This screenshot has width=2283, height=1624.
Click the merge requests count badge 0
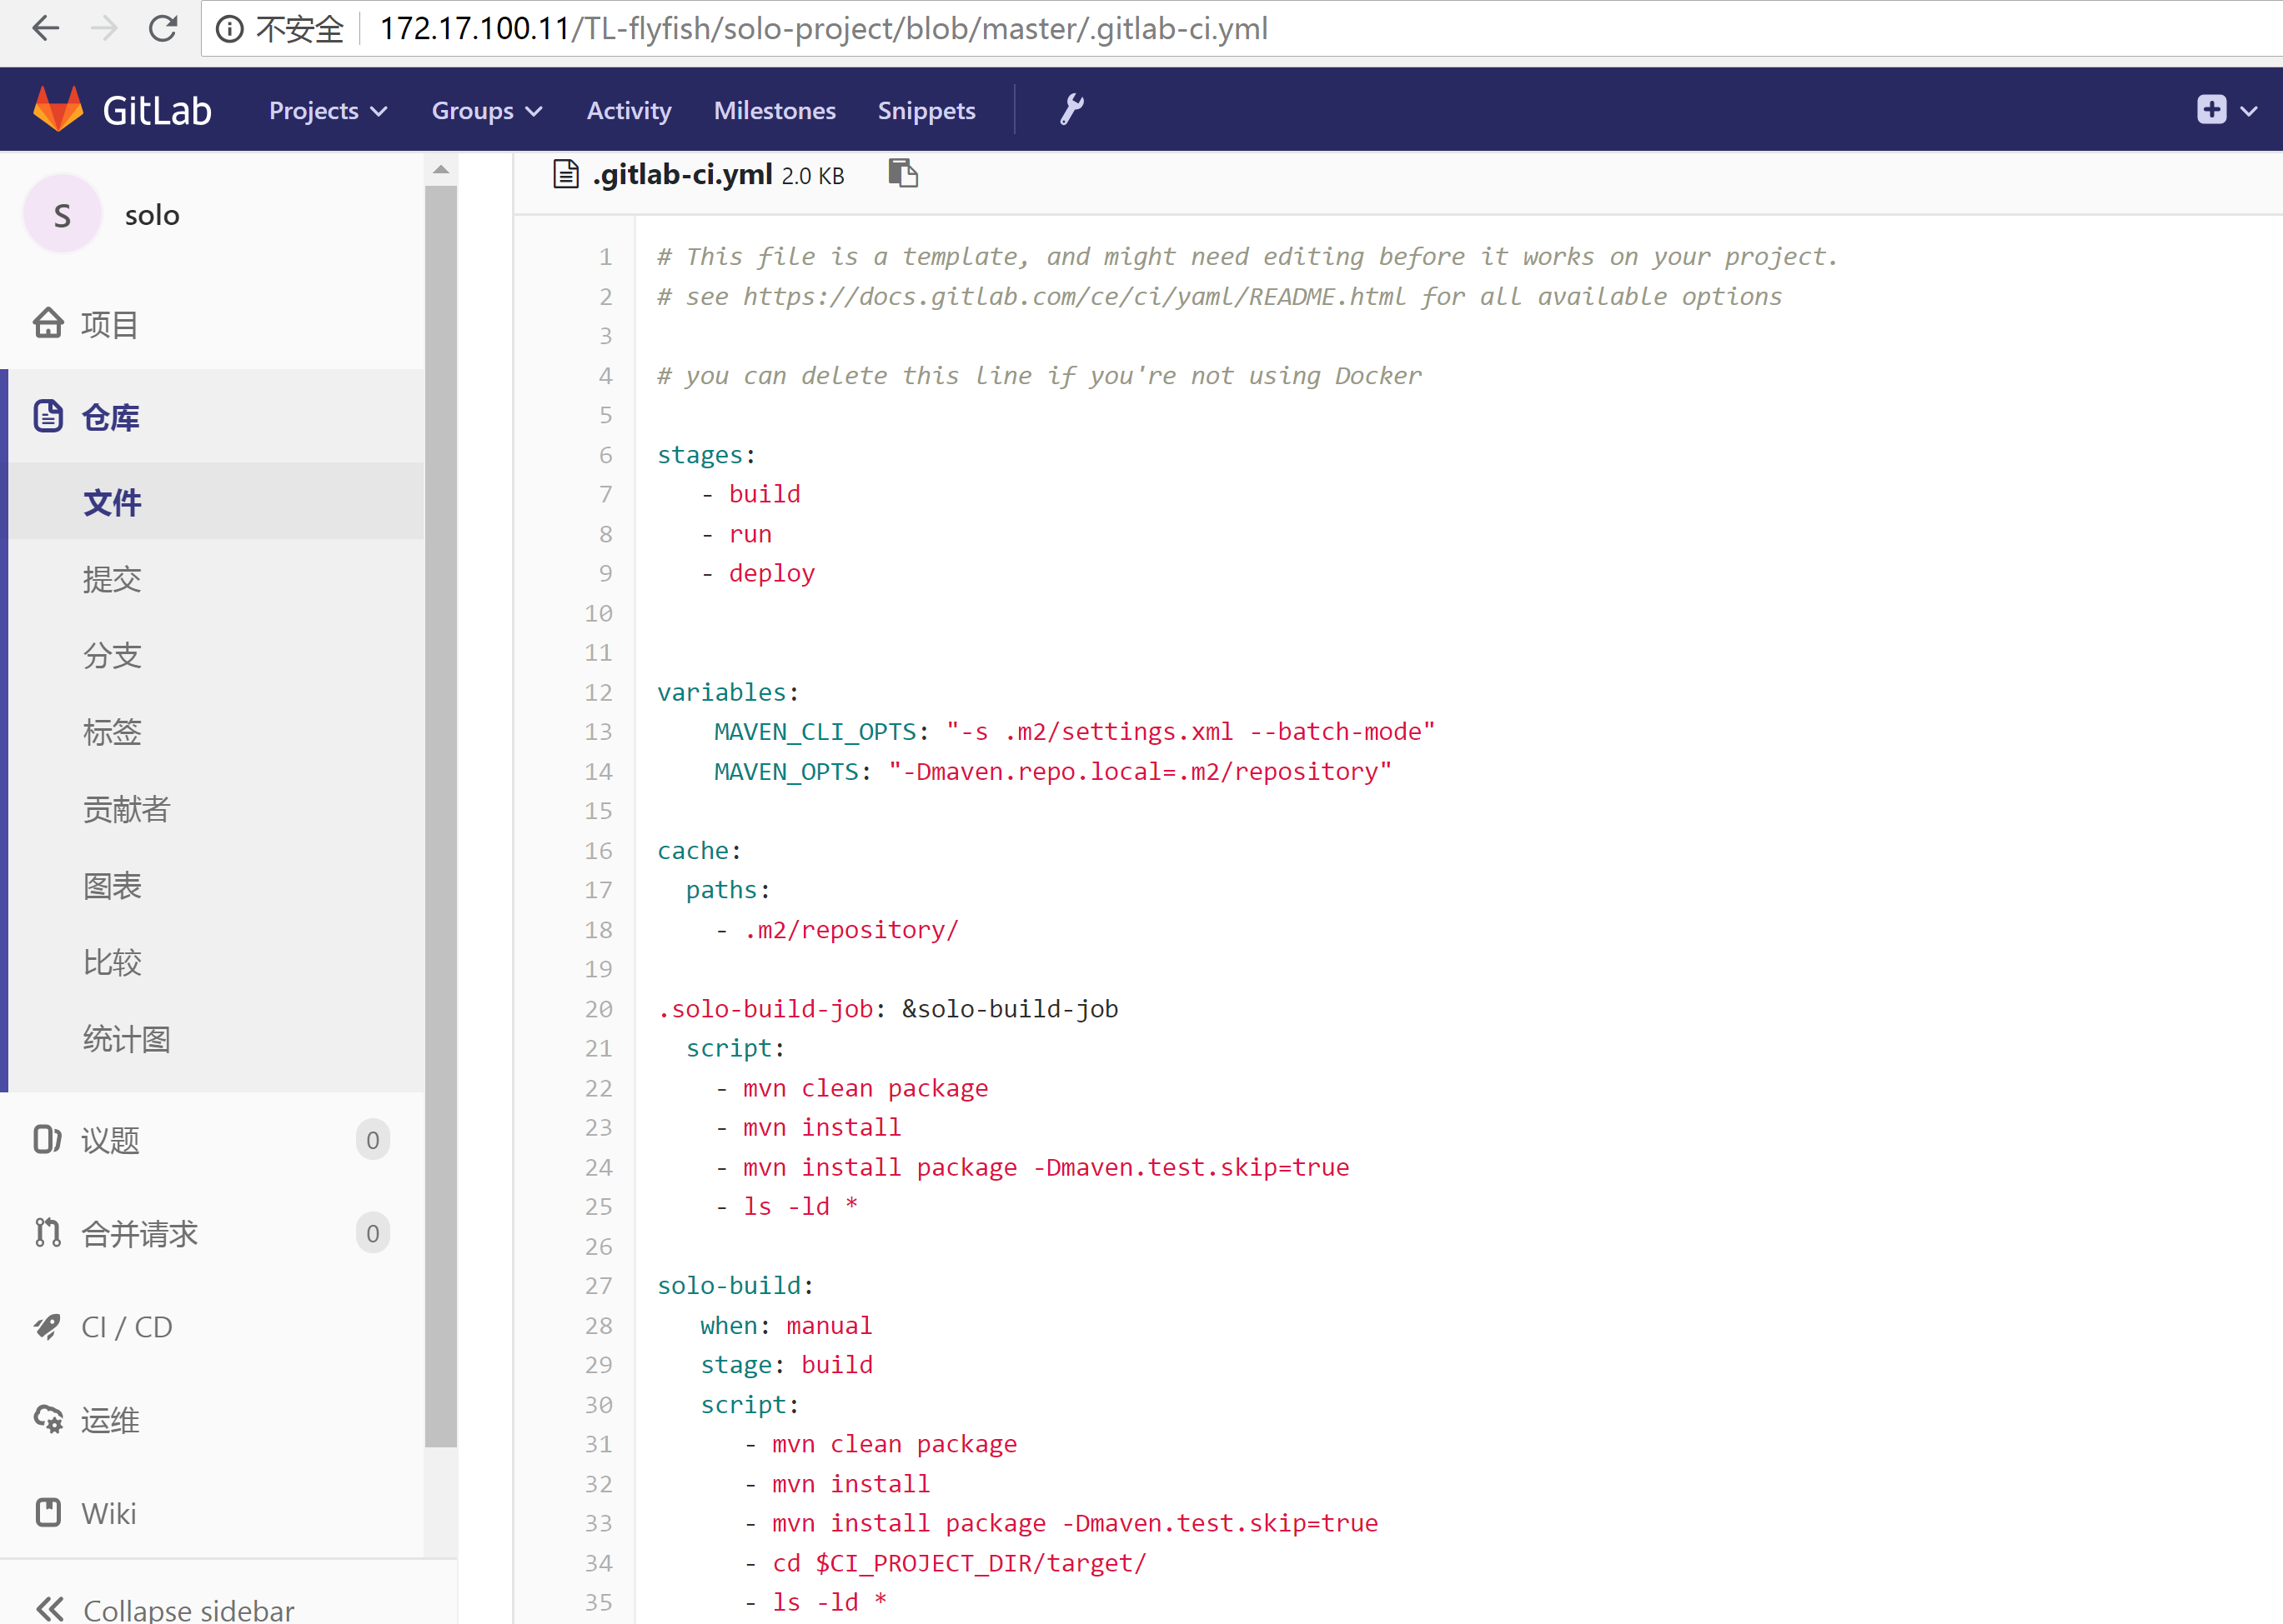(372, 1232)
